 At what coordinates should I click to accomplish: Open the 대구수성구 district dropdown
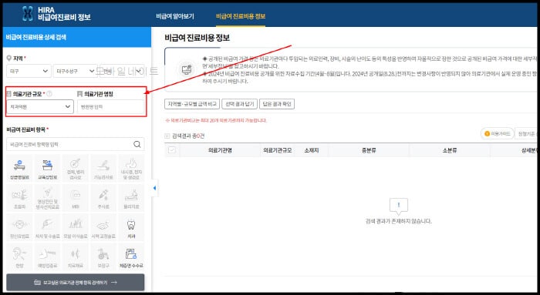click(75, 71)
